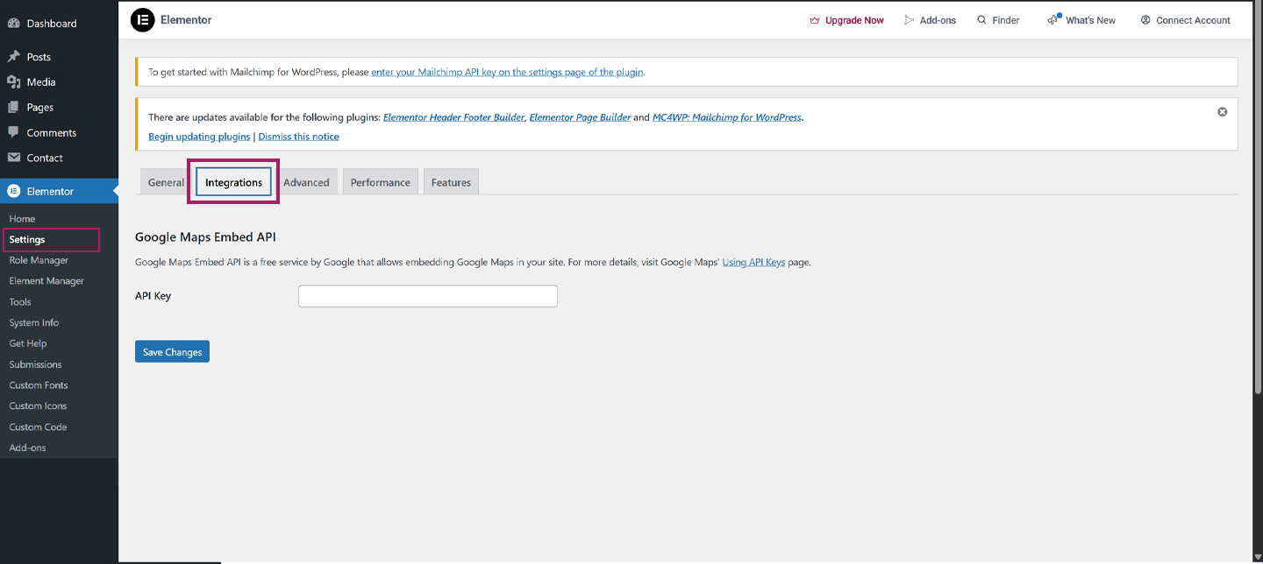Image resolution: width=1263 pixels, height=564 pixels.
Task: Open the Performance tab
Action: pos(381,182)
